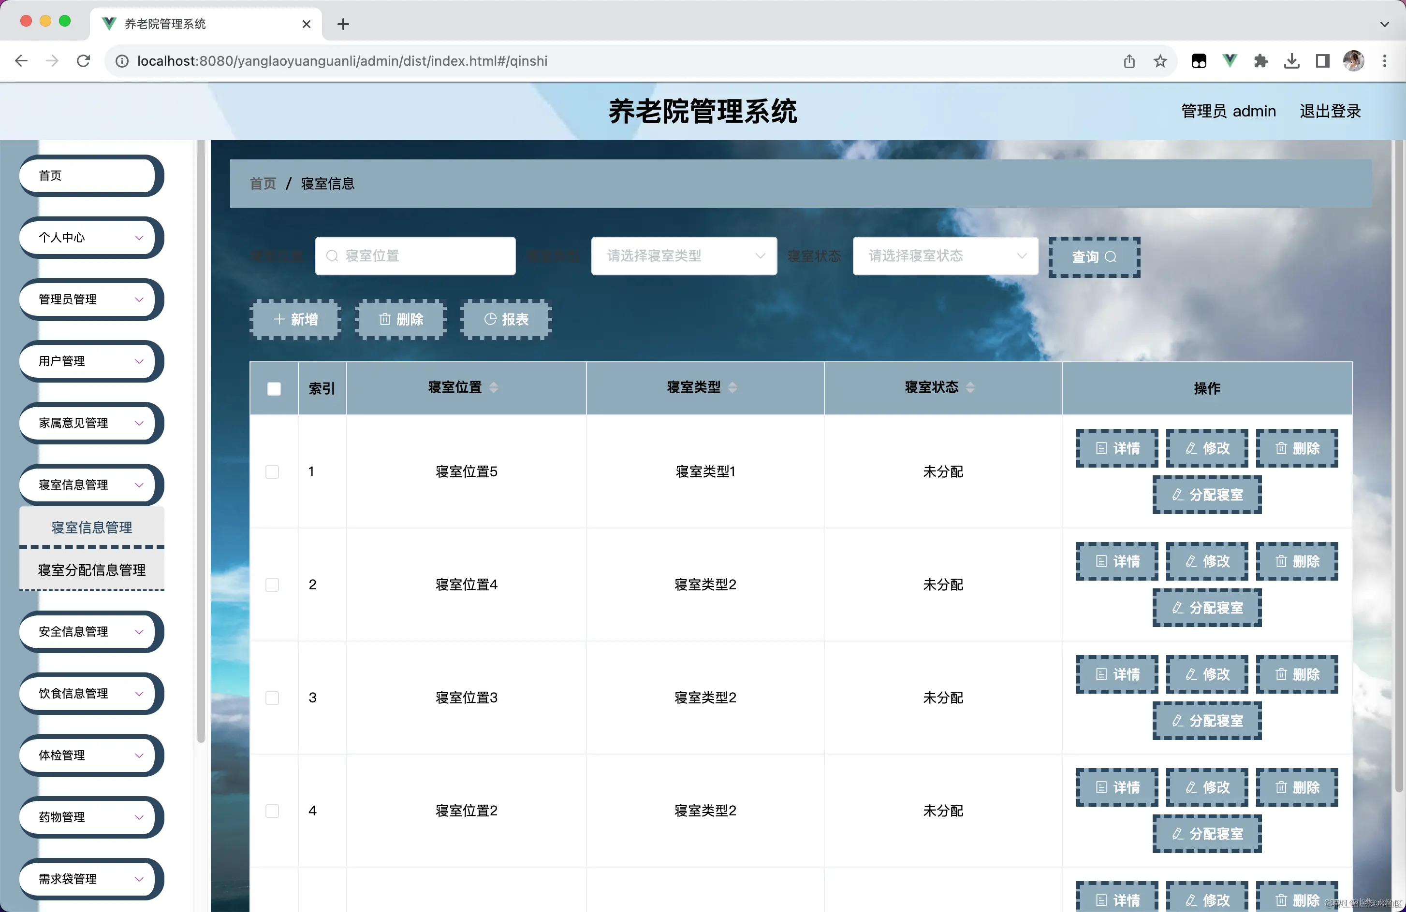
Task: Go to 首页 via the breadcrumb link
Action: coord(263,183)
